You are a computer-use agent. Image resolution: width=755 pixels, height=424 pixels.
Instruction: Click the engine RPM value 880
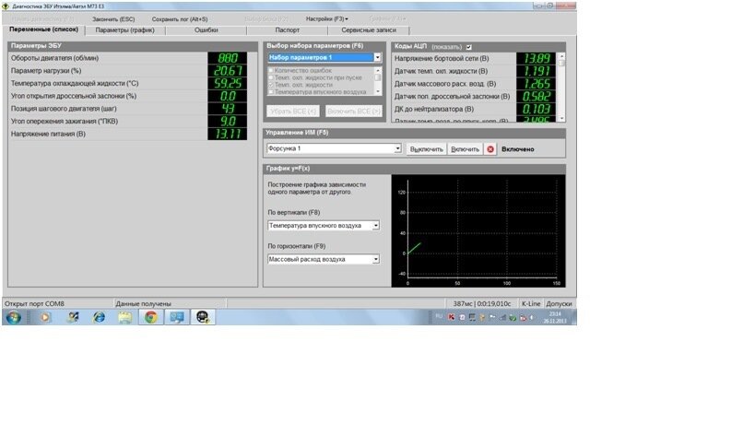coord(228,58)
